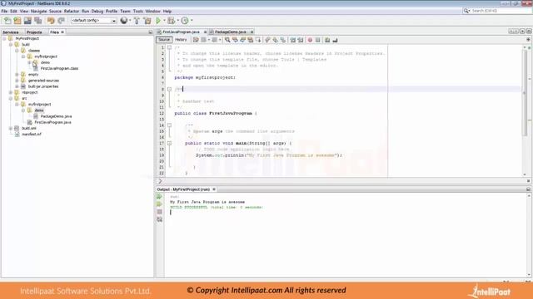Open the File menu

click(4, 11)
